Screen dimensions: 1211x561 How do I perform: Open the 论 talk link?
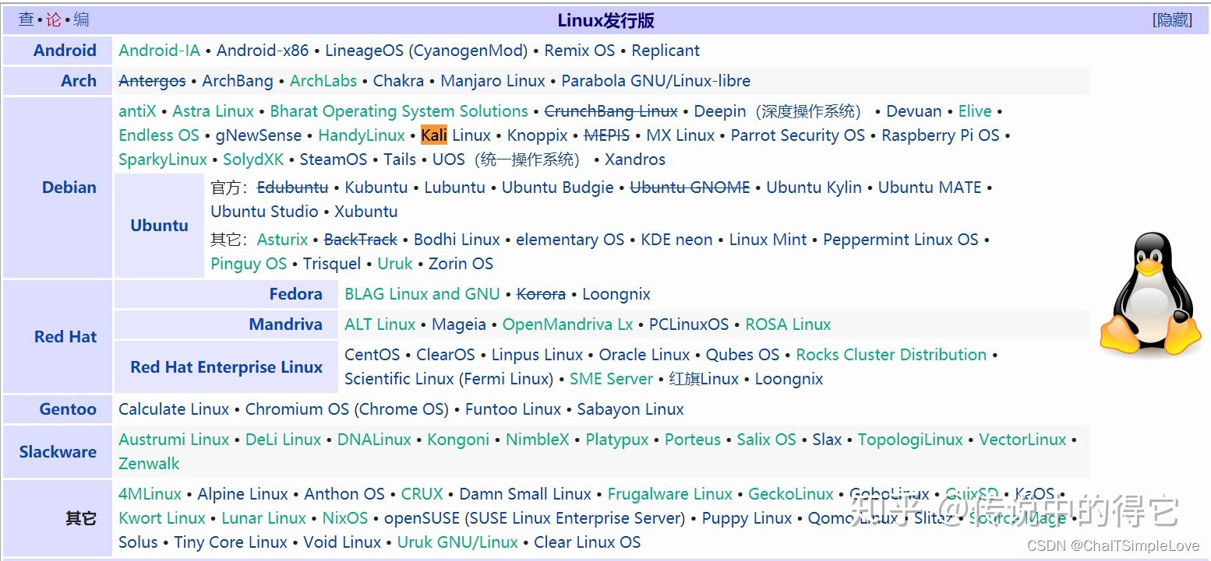click(x=53, y=19)
